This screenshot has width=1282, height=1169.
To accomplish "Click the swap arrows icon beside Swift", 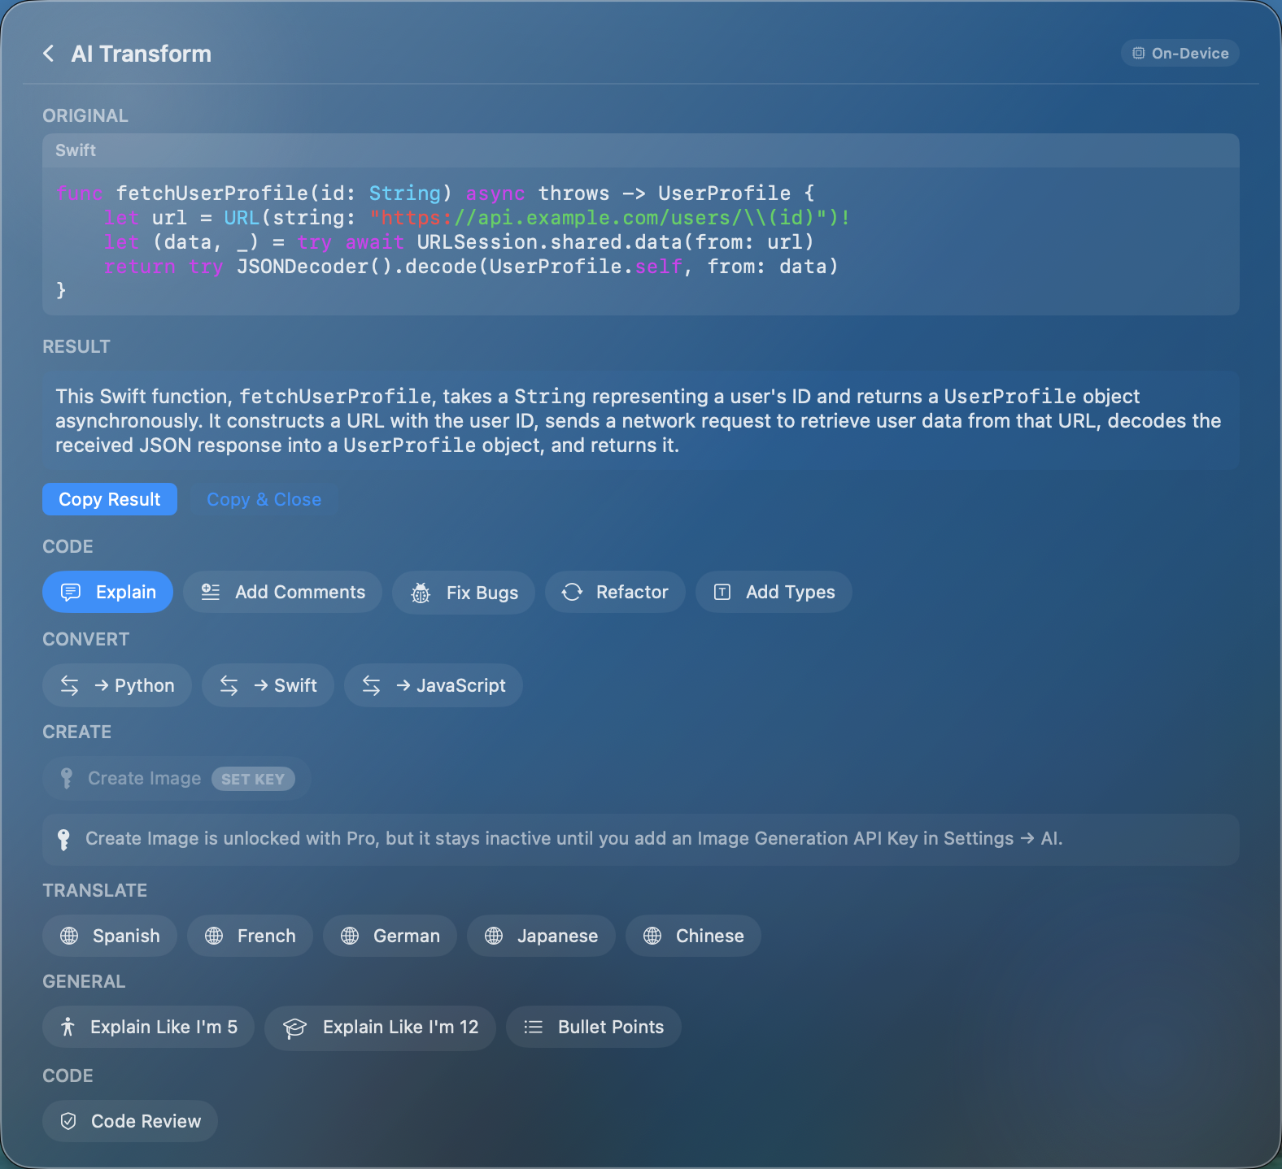I will (229, 685).
